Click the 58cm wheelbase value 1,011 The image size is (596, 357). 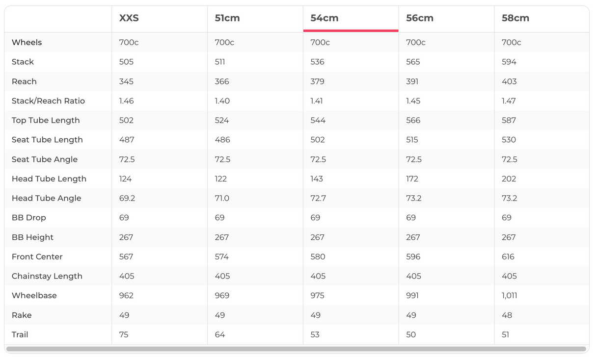coord(510,296)
